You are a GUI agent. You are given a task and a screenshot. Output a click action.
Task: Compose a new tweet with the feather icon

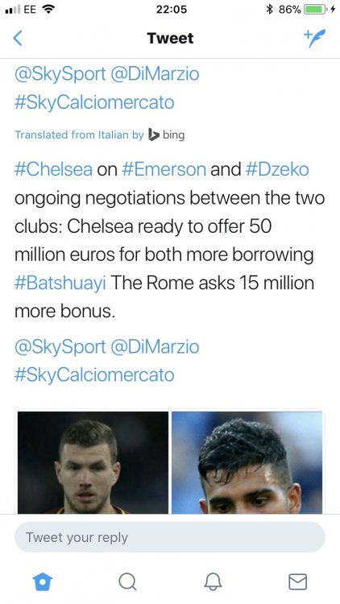(314, 38)
